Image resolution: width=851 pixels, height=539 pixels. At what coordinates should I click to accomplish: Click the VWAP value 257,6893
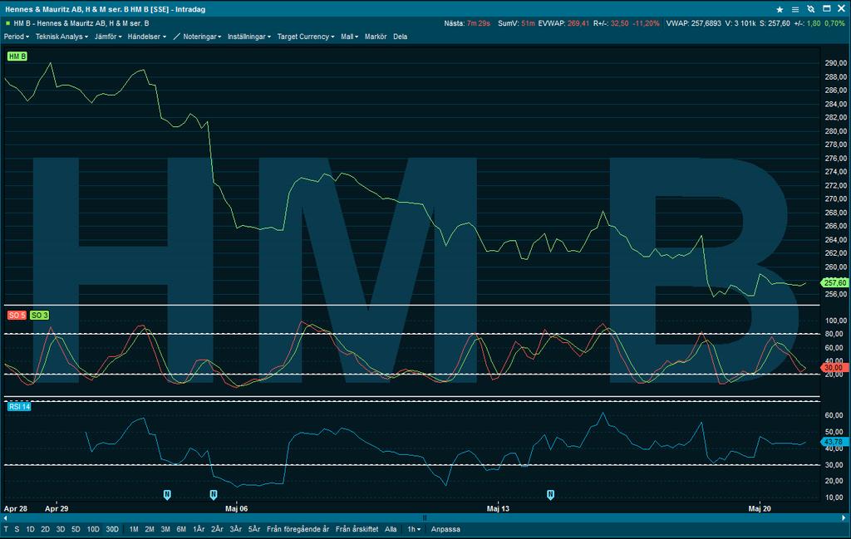pyautogui.click(x=706, y=23)
